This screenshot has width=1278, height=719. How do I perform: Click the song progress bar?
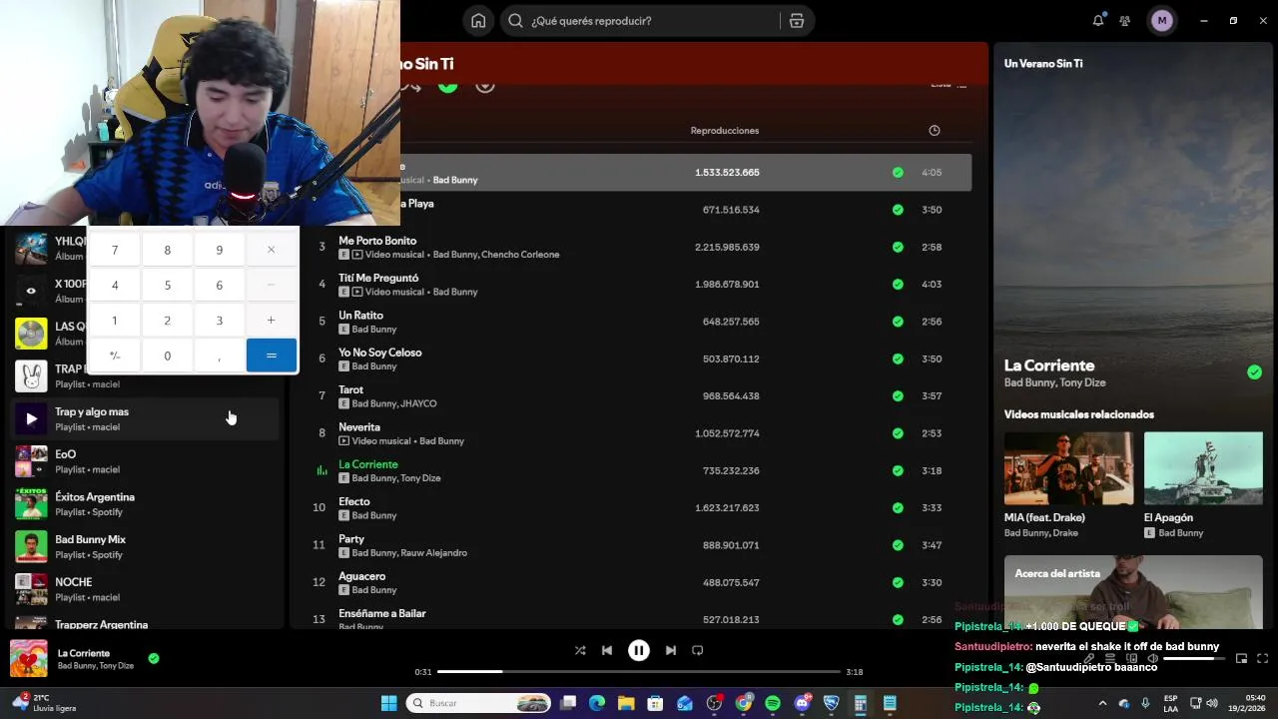[639, 672]
